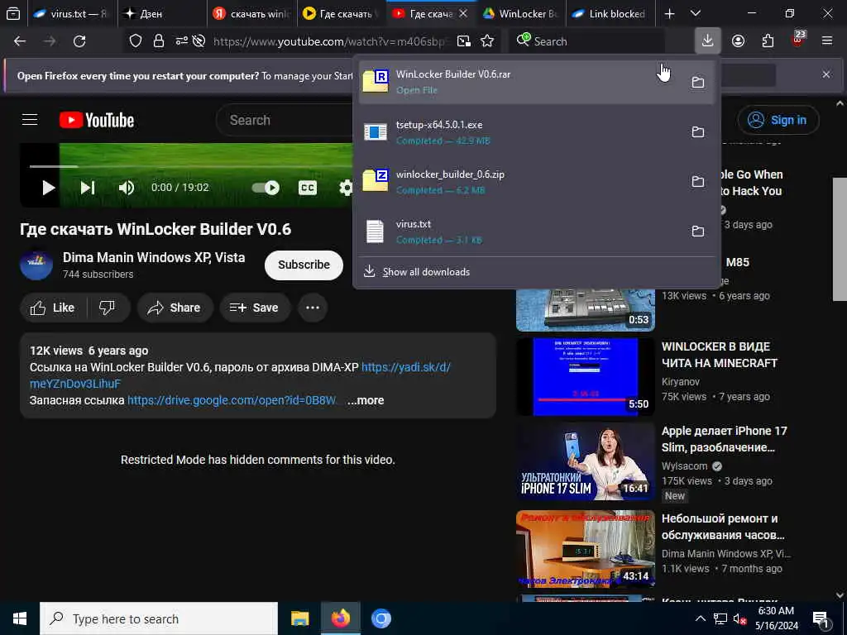The width and height of the screenshot is (847, 635).
Task: Show virus.txt in its containing folder
Action: 698,232
